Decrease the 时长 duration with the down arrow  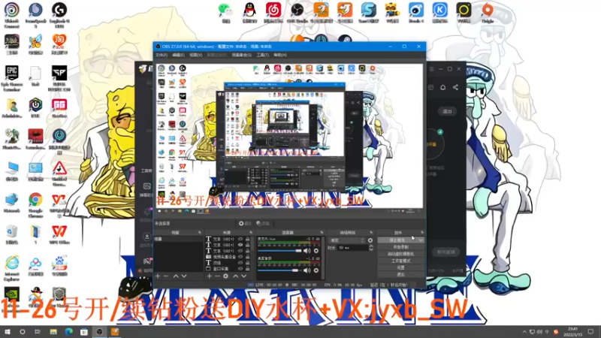click(371, 250)
